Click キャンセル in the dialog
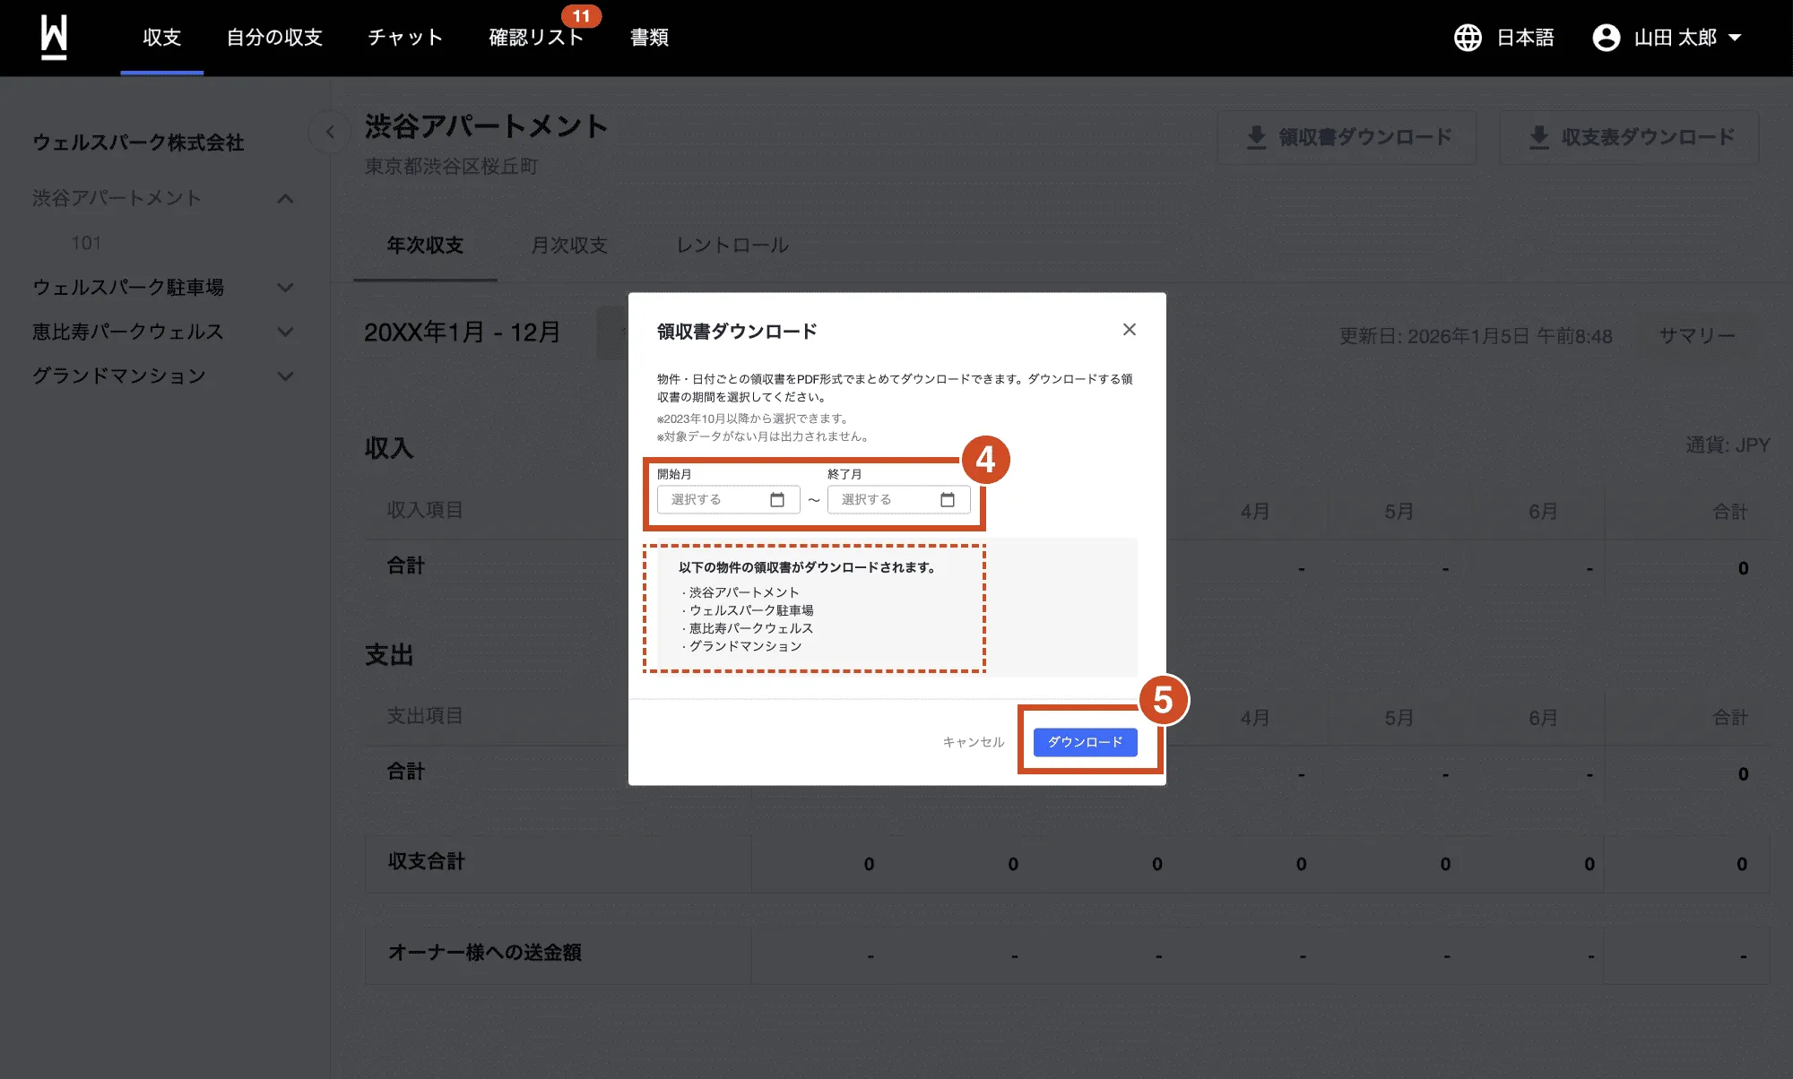Screen dimensions: 1793x1079 [x=974, y=742]
